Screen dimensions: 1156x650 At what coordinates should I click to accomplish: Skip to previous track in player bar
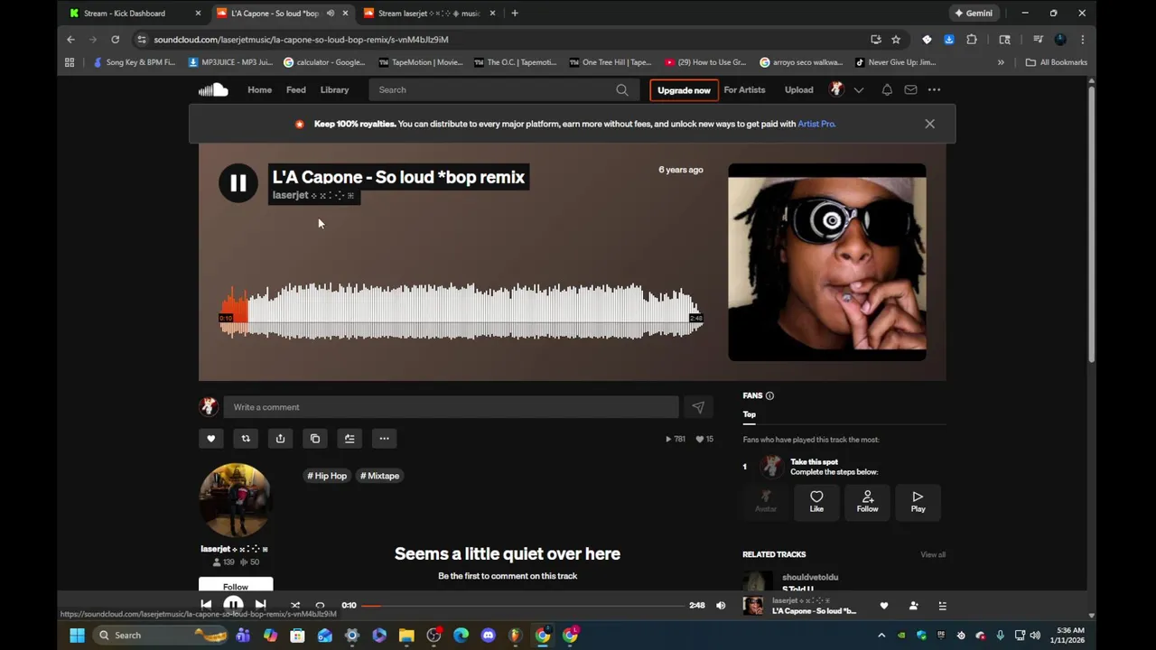(206, 605)
